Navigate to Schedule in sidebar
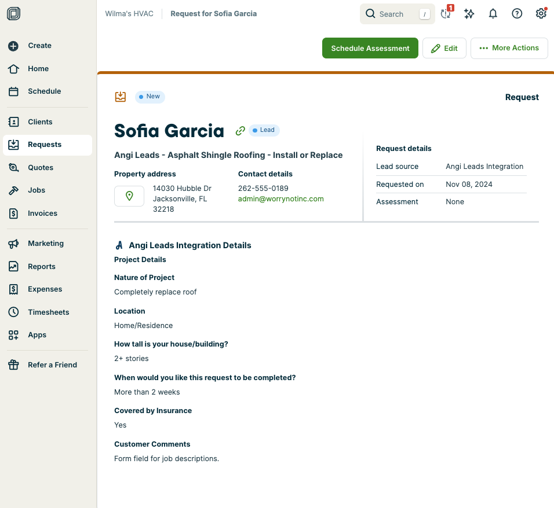 [44, 91]
